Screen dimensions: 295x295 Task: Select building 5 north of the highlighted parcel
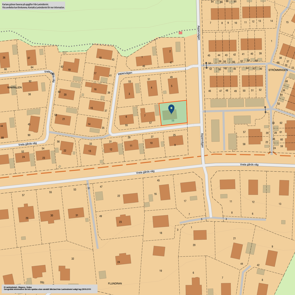click(173, 86)
